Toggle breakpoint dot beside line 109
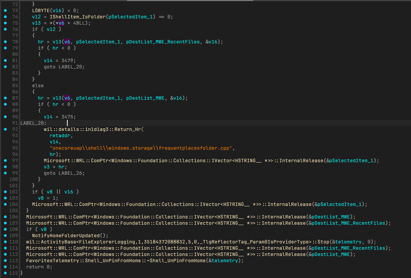Screen dimensions: 411x278 coord(5,235)
